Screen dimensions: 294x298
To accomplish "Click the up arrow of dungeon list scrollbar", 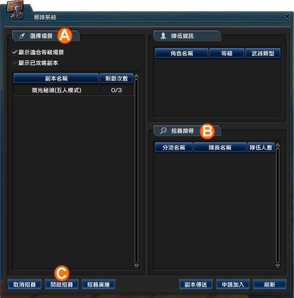I will pyautogui.click(x=136, y=76).
